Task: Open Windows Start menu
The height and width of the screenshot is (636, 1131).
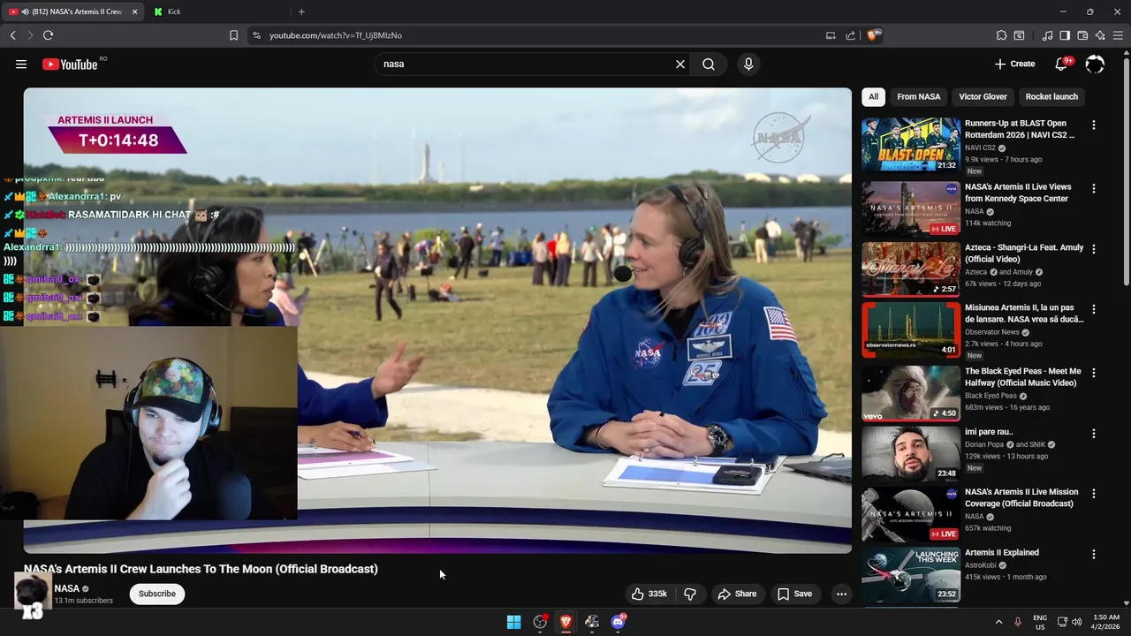Action: click(x=513, y=622)
